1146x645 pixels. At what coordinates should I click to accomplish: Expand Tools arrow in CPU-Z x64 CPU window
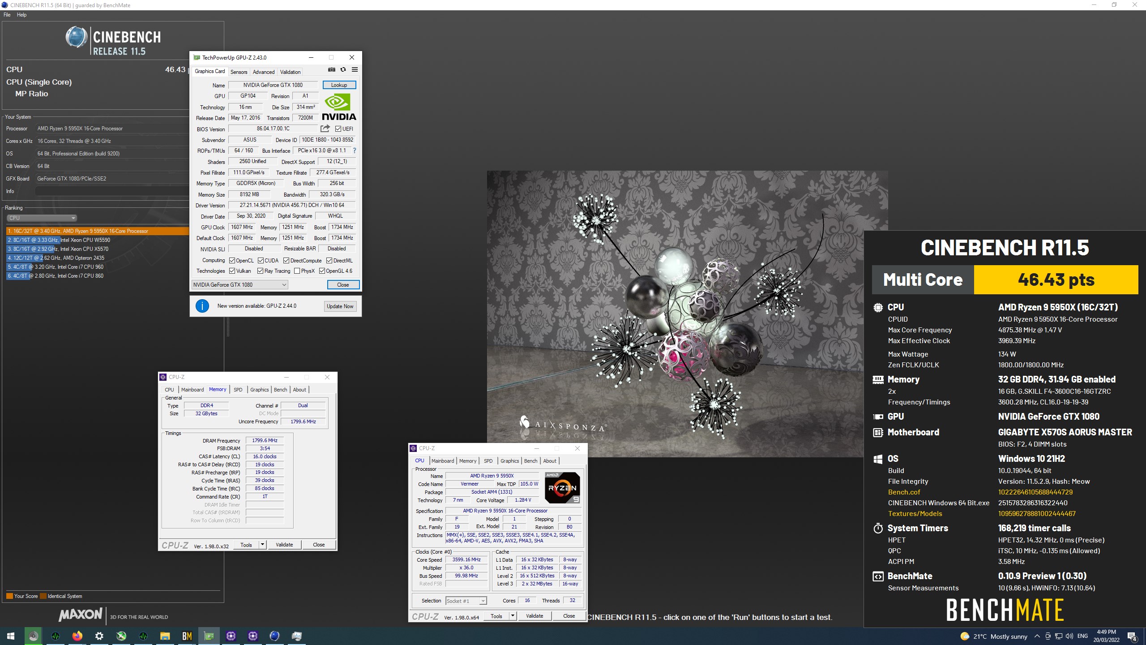coord(513,616)
